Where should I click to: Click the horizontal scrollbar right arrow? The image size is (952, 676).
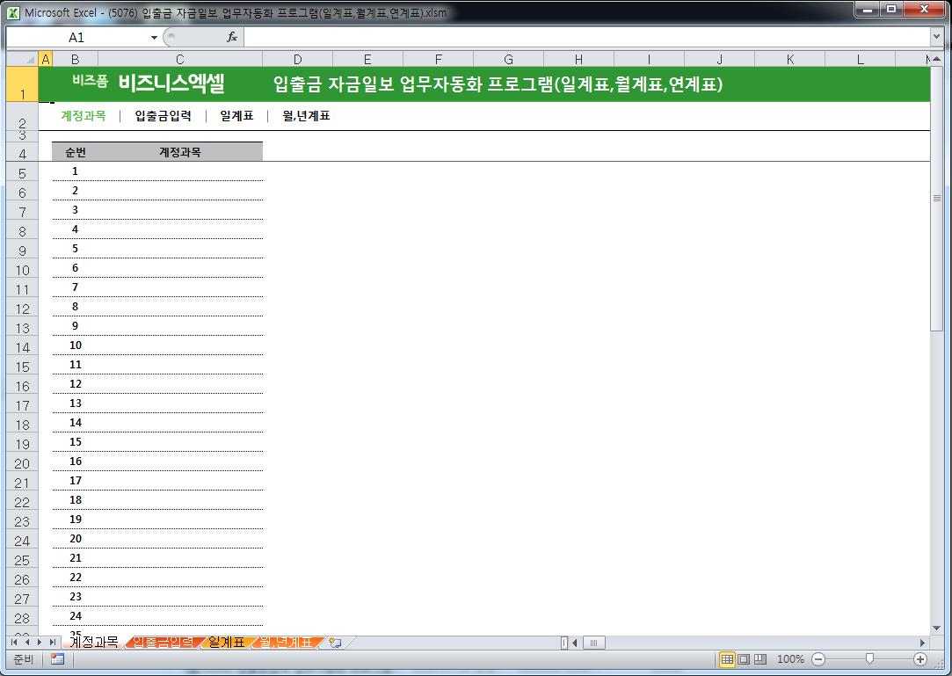(x=922, y=642)
